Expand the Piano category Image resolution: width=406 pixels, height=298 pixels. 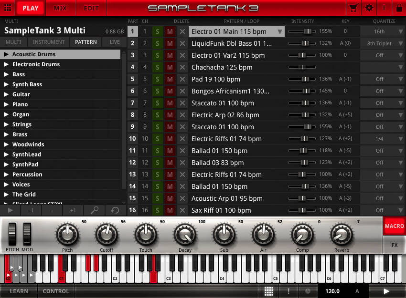pos(6,104)
